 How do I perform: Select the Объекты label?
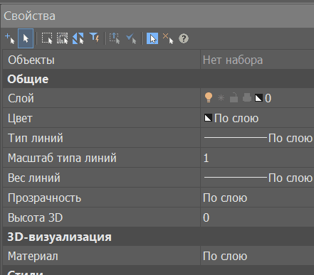click(x=31, y=60)
